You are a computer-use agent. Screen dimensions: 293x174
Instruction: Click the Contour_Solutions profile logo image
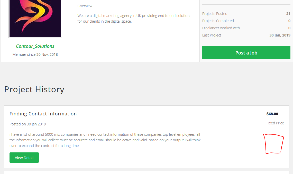tap(35, 18)
